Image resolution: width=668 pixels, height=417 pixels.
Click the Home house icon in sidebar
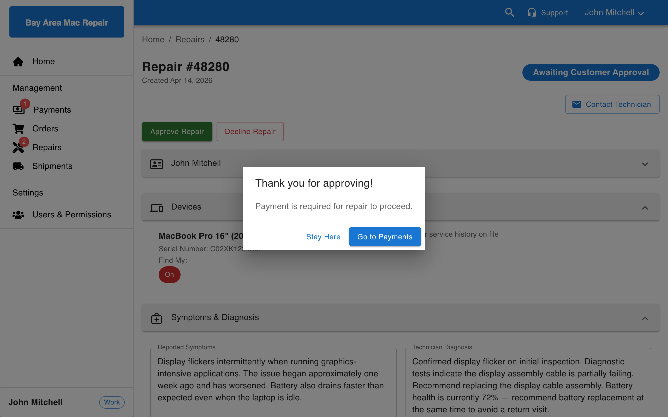coord(18,61)
